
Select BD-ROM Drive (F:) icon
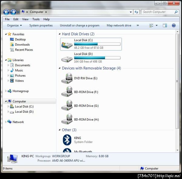tap(67, 92)
